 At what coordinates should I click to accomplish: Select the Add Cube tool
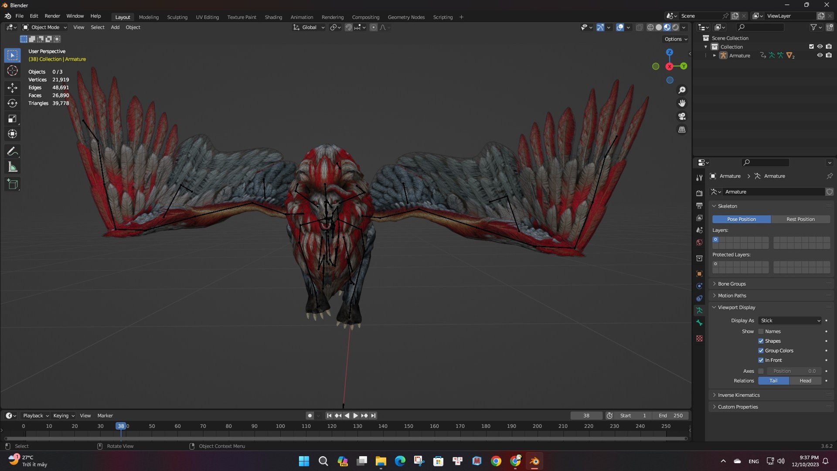[x=12, y=184]
